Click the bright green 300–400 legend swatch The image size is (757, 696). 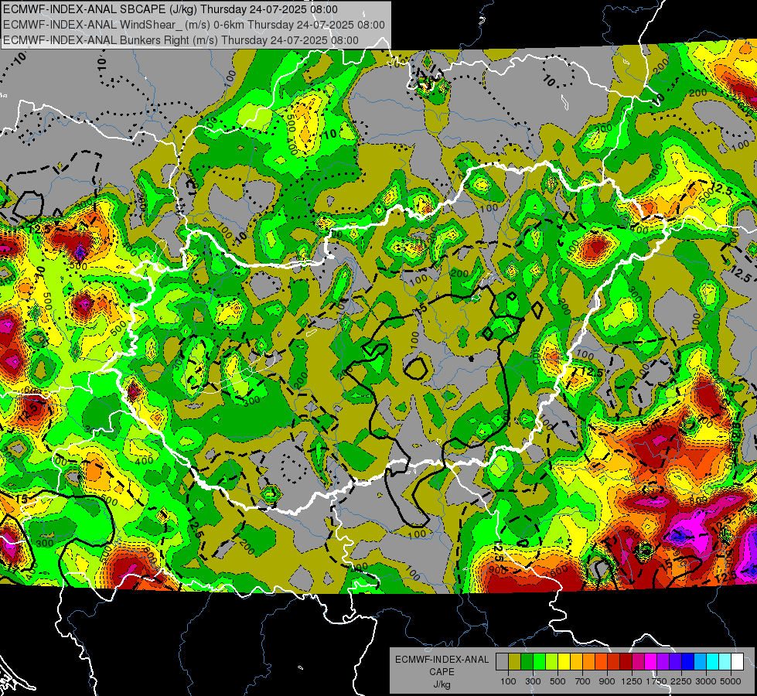(x=539, y=662)
